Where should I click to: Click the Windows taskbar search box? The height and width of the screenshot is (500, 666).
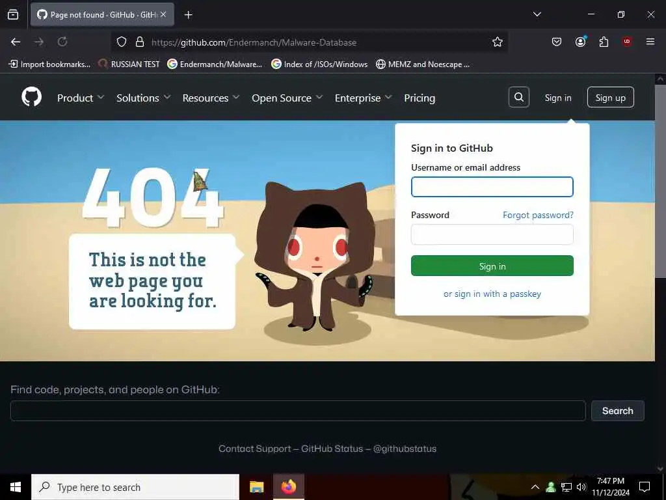[135, 487]
